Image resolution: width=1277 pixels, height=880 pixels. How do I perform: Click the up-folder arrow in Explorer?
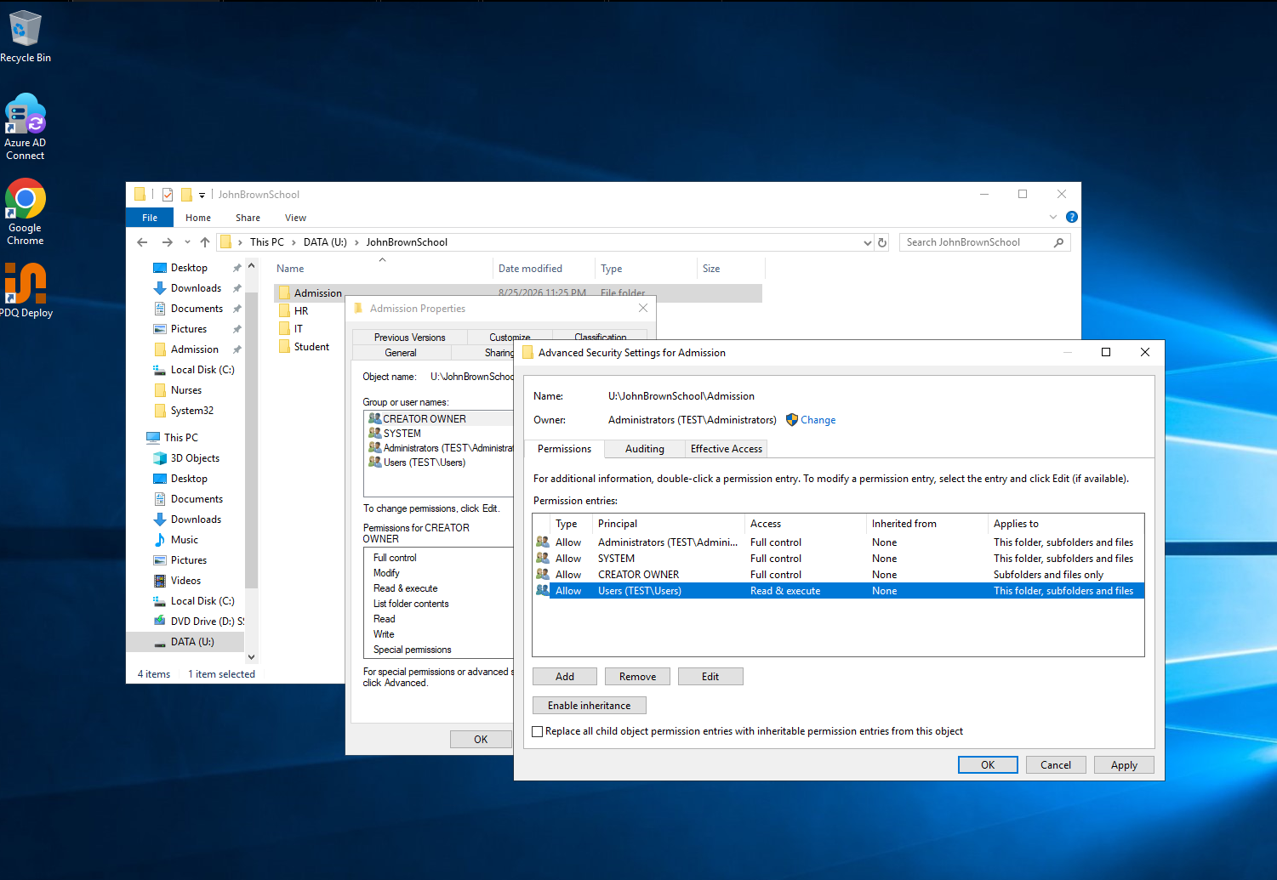pos(204,242)
